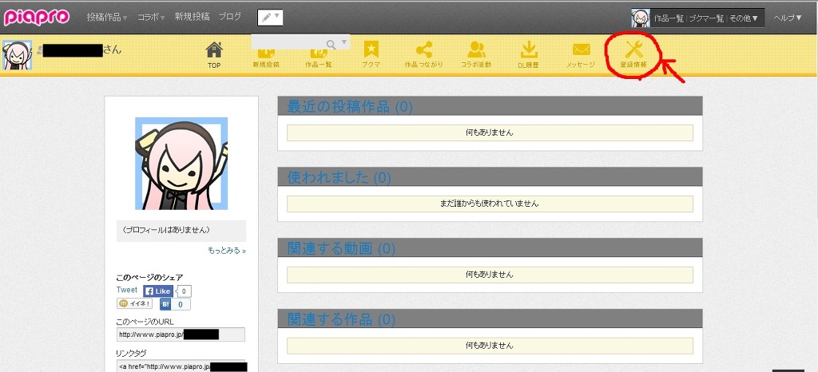
Task: Open the 関連する作品 (0) heading
Action: [342, 319]
